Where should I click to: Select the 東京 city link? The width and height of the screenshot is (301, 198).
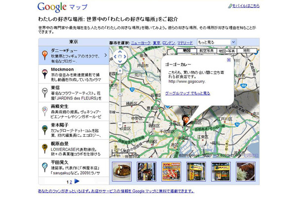pos(156,43)
